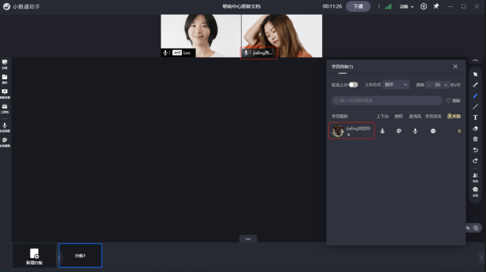486x272 pixels.
Task: Click jialing's reward count 0
Action: 459,131
